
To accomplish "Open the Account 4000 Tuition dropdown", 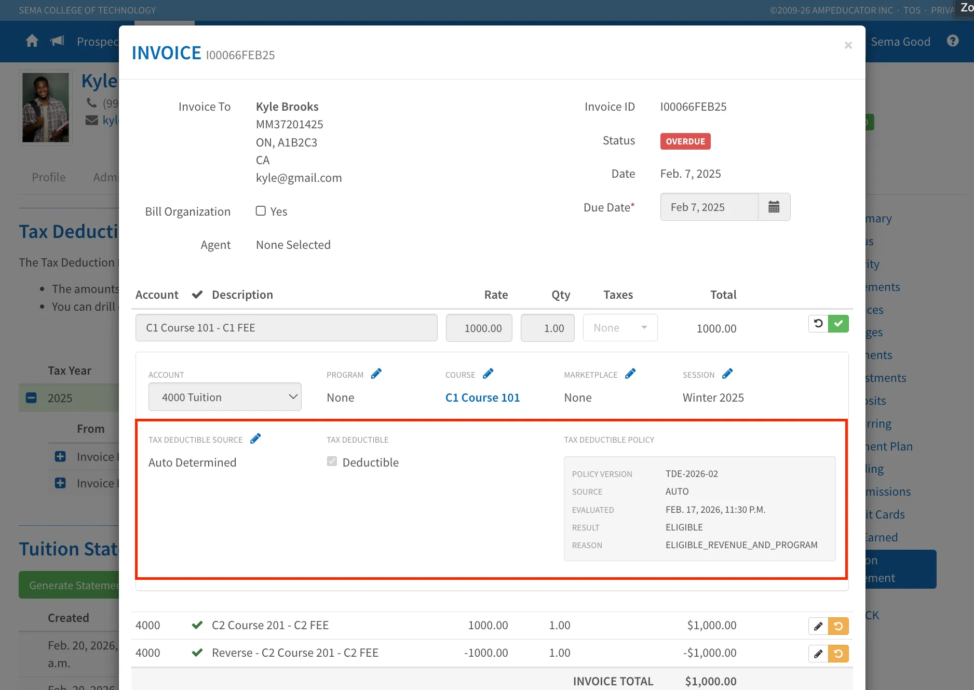I will tap(225, 397).
